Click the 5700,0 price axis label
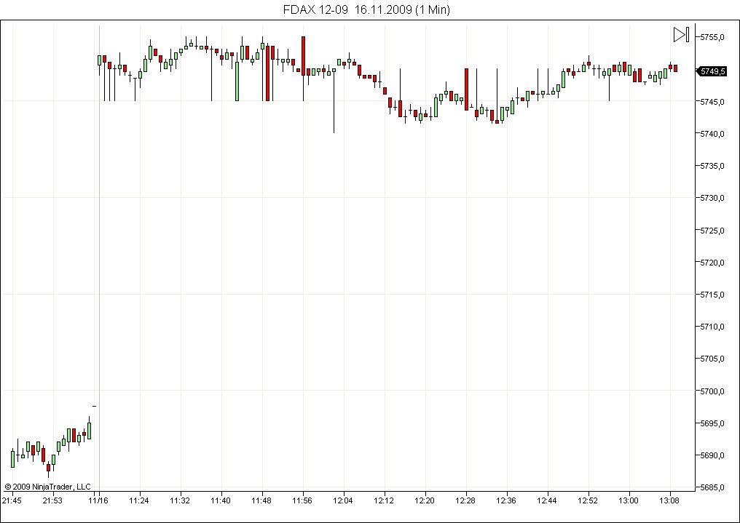This screenshot has width=740, height=523. 712,391
